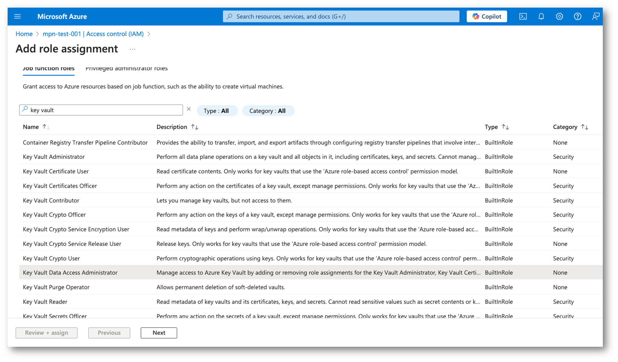The width and height of the screenshot is (618, 362).
Task: Click the Security category cell for Key Vault Administrator
Action: 563,157
